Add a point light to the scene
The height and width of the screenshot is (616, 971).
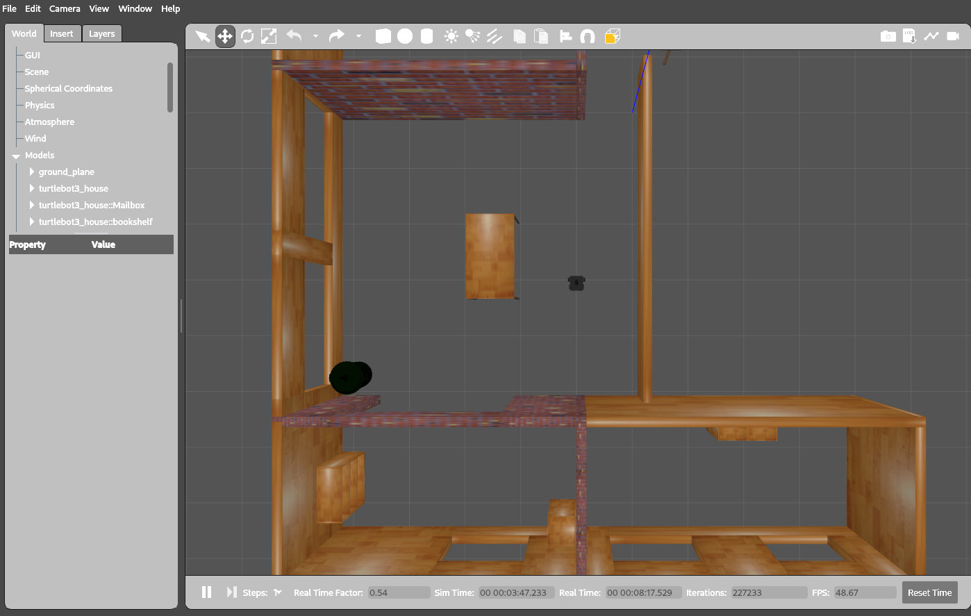[x=451, y=35]
